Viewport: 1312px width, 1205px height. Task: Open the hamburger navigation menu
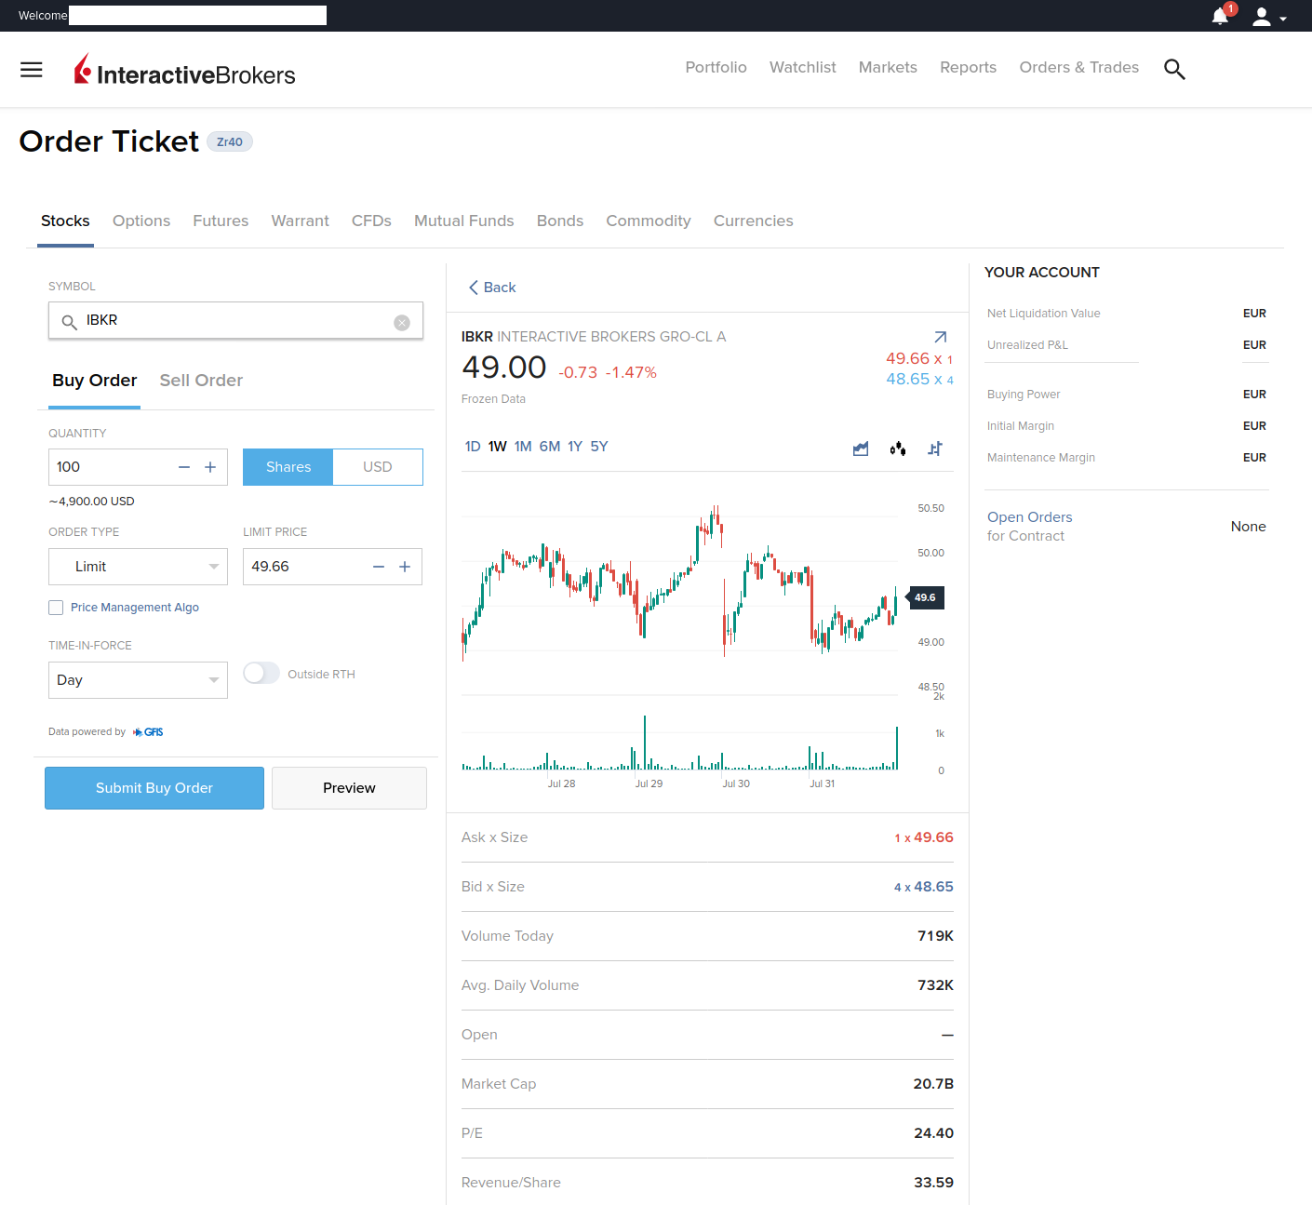click(x=32, y=70)
